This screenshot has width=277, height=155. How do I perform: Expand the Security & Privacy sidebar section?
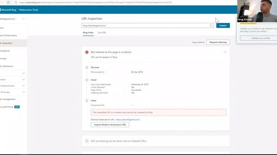coord(23,92)
